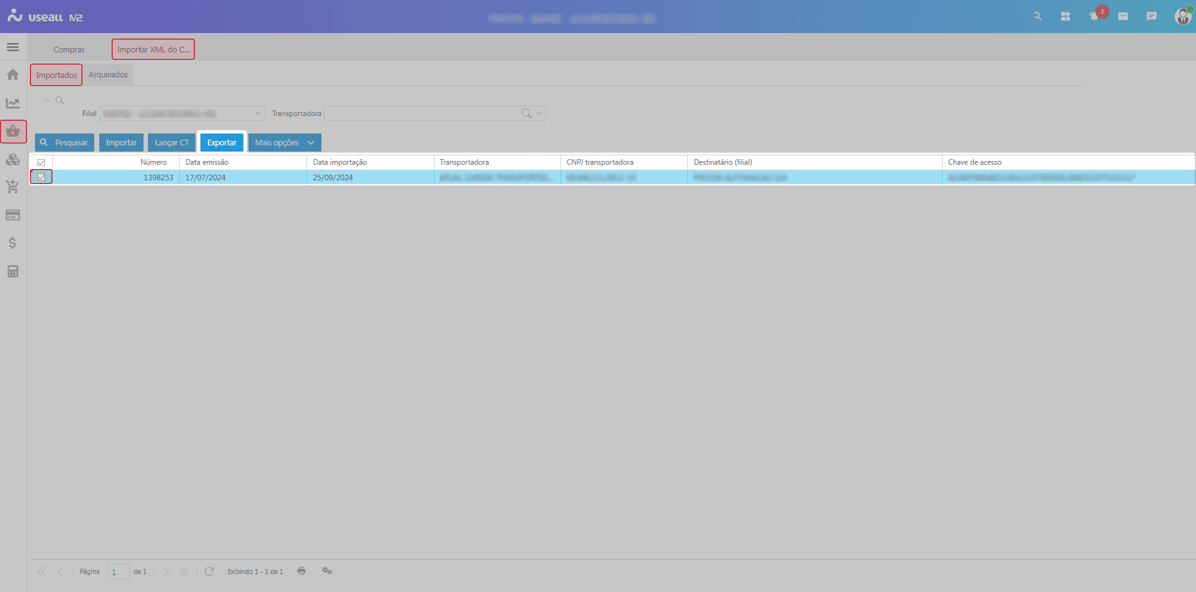Open the hamburger menu in the sidebar
Image resolution: width=1196 pixels, height=592 pixels.
pos(12,47)
